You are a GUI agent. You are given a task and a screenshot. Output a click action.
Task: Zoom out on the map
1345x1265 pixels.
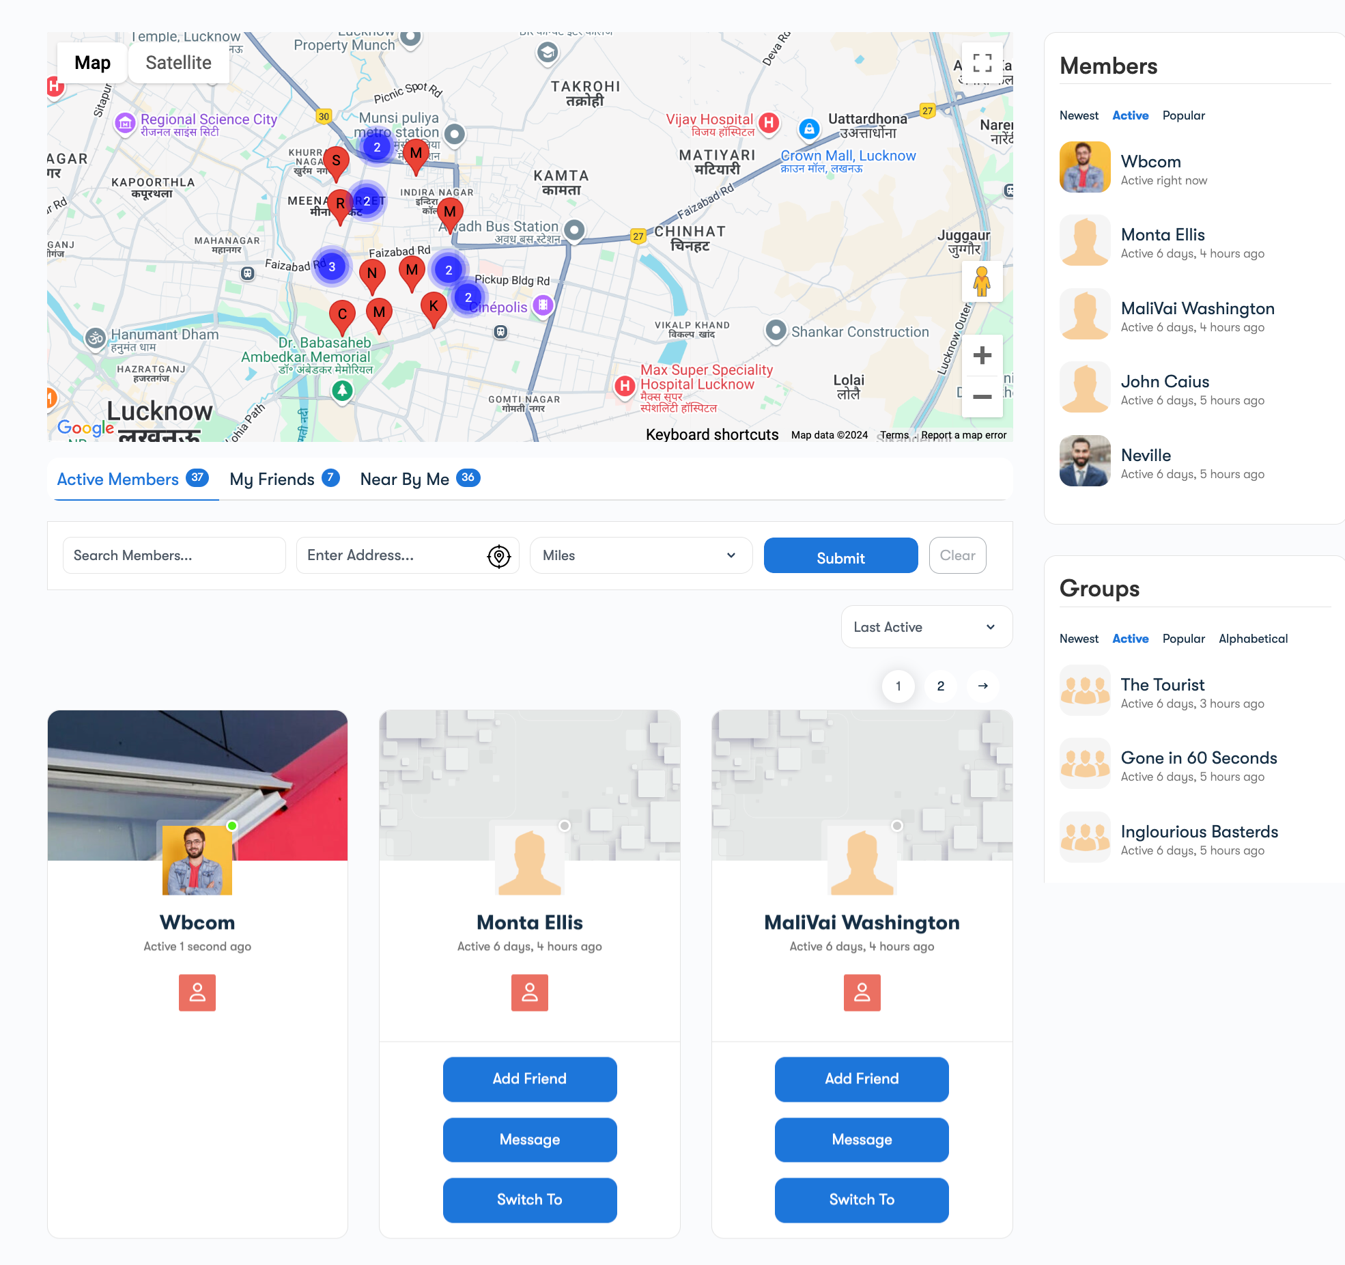pos(982,396)
